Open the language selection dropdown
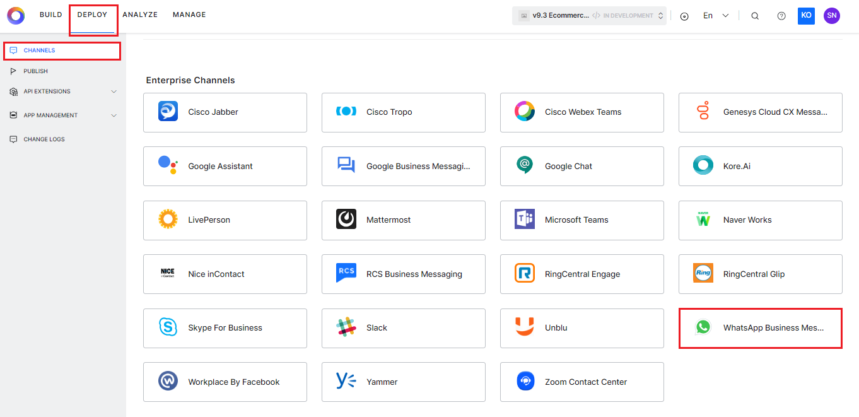This screenshot has width=859, height=417. point(713,15)
